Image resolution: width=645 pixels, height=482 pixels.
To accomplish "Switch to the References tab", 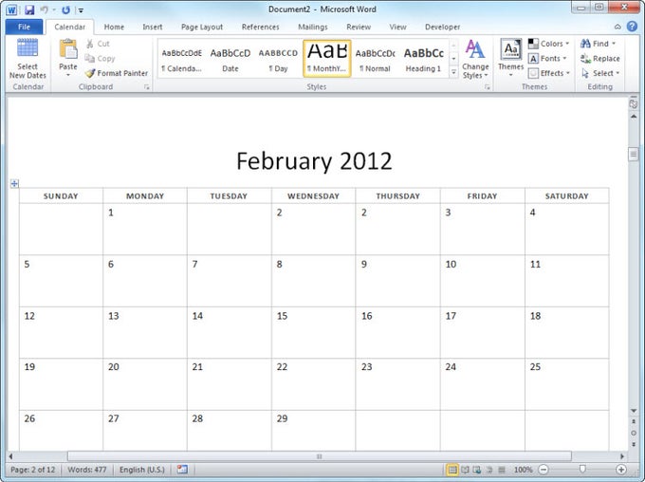I will coord(261,27).
